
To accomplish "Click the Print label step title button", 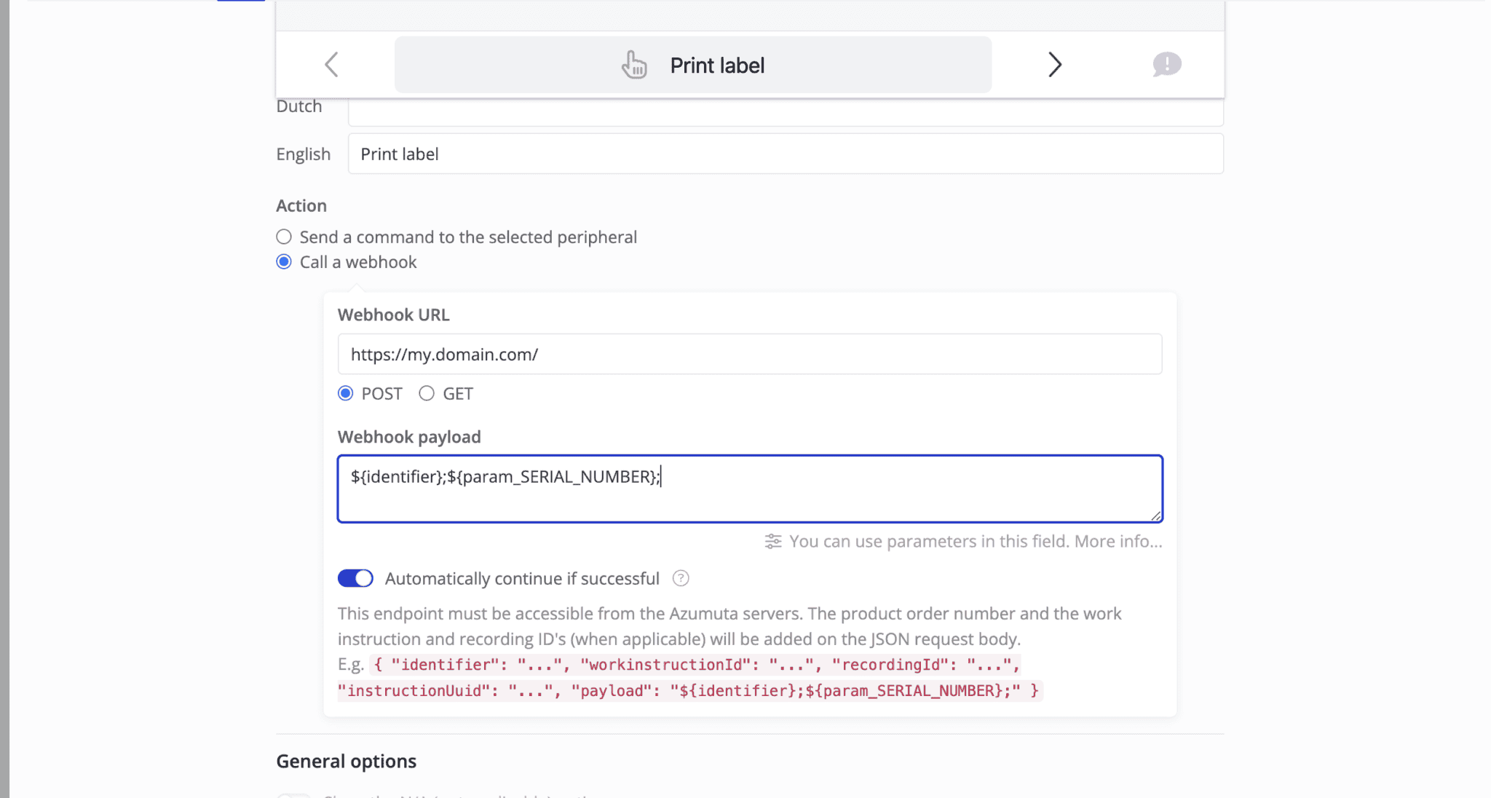I will point(692,64).
